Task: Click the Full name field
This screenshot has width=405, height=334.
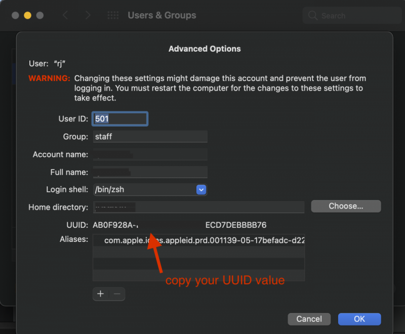Action: pyautogui.click(x=150, y=172)
